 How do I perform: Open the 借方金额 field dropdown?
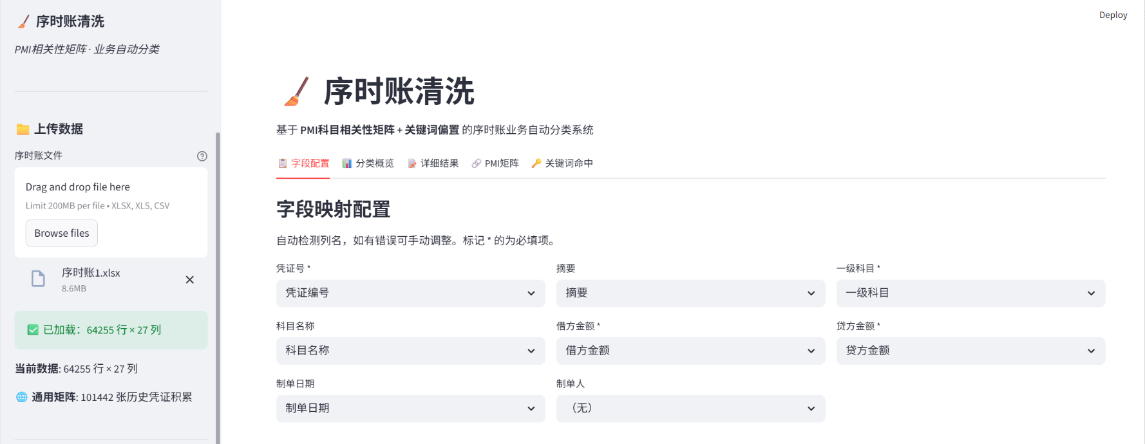click(x=690, y=351)
